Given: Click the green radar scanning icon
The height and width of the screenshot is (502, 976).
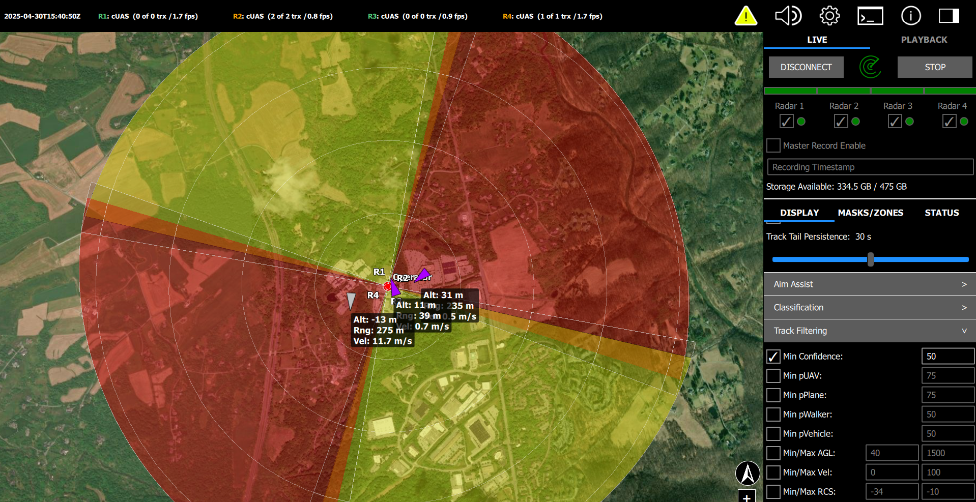Looking at the screenshot, I should (x=870, y=67).
